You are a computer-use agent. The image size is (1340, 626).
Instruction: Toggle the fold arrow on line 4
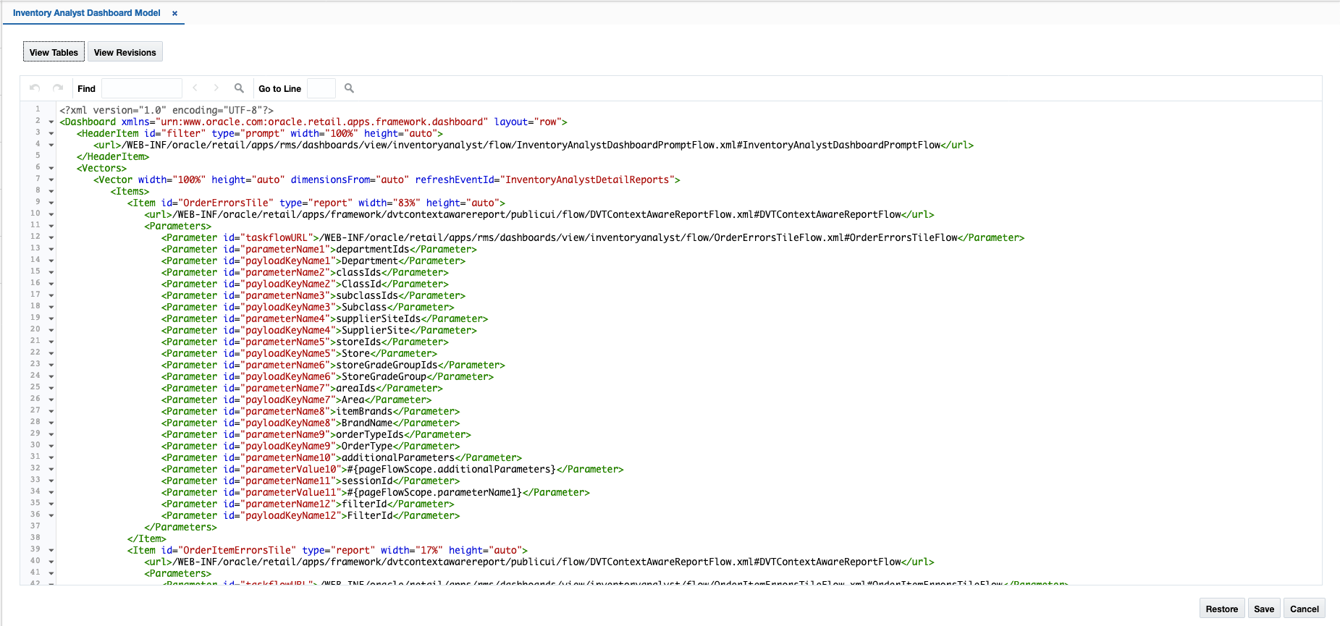tap(51, 145)
